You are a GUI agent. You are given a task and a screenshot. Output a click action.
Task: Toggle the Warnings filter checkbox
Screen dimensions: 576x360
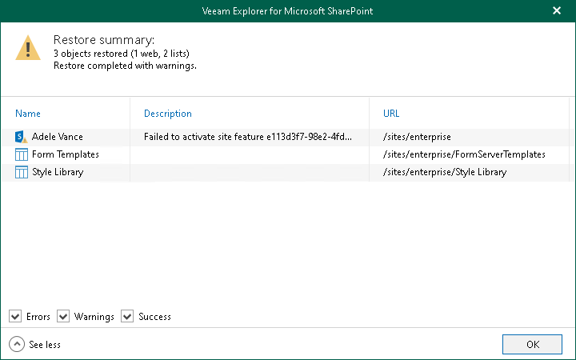tap(64, 317)
